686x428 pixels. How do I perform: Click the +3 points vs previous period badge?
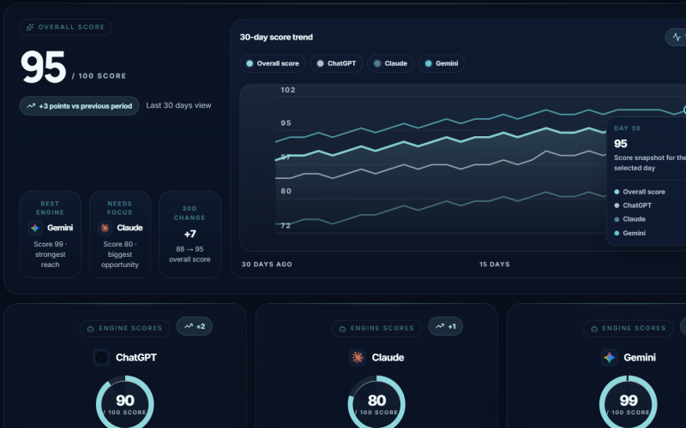coord(79,105)
